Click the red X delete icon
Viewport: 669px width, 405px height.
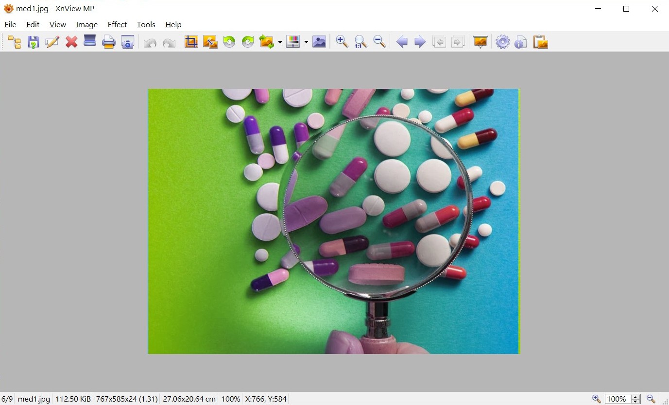pyautogui.click(x=71, y=42)
